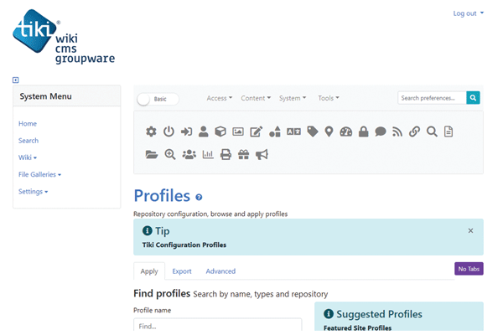Dismiss the Tip box

click(470, 230)
